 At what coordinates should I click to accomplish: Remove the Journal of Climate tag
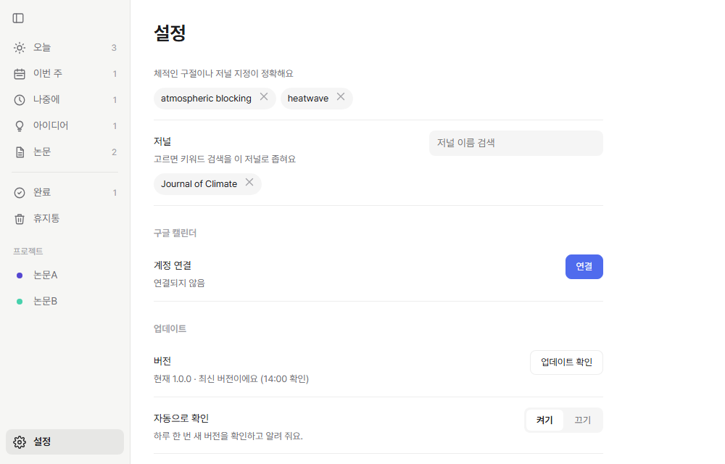(x=249, y=182)
